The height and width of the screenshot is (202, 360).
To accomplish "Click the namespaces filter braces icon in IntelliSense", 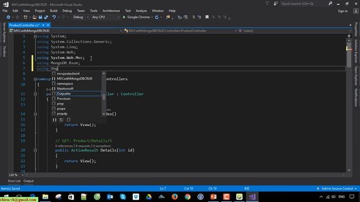I will (55, 120).
